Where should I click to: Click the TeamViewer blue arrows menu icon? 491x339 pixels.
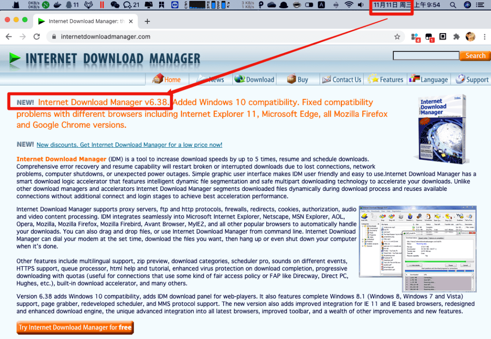(x=175, y=5)
